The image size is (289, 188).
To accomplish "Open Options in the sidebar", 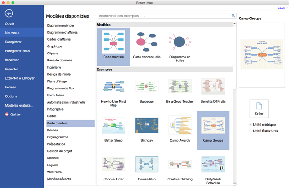I will pos(11,96).
